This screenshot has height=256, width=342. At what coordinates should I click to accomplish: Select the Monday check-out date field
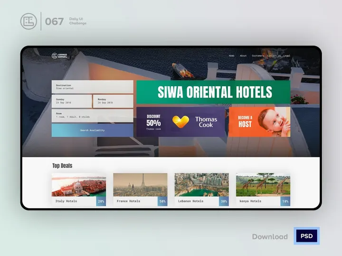coord(113,101)
